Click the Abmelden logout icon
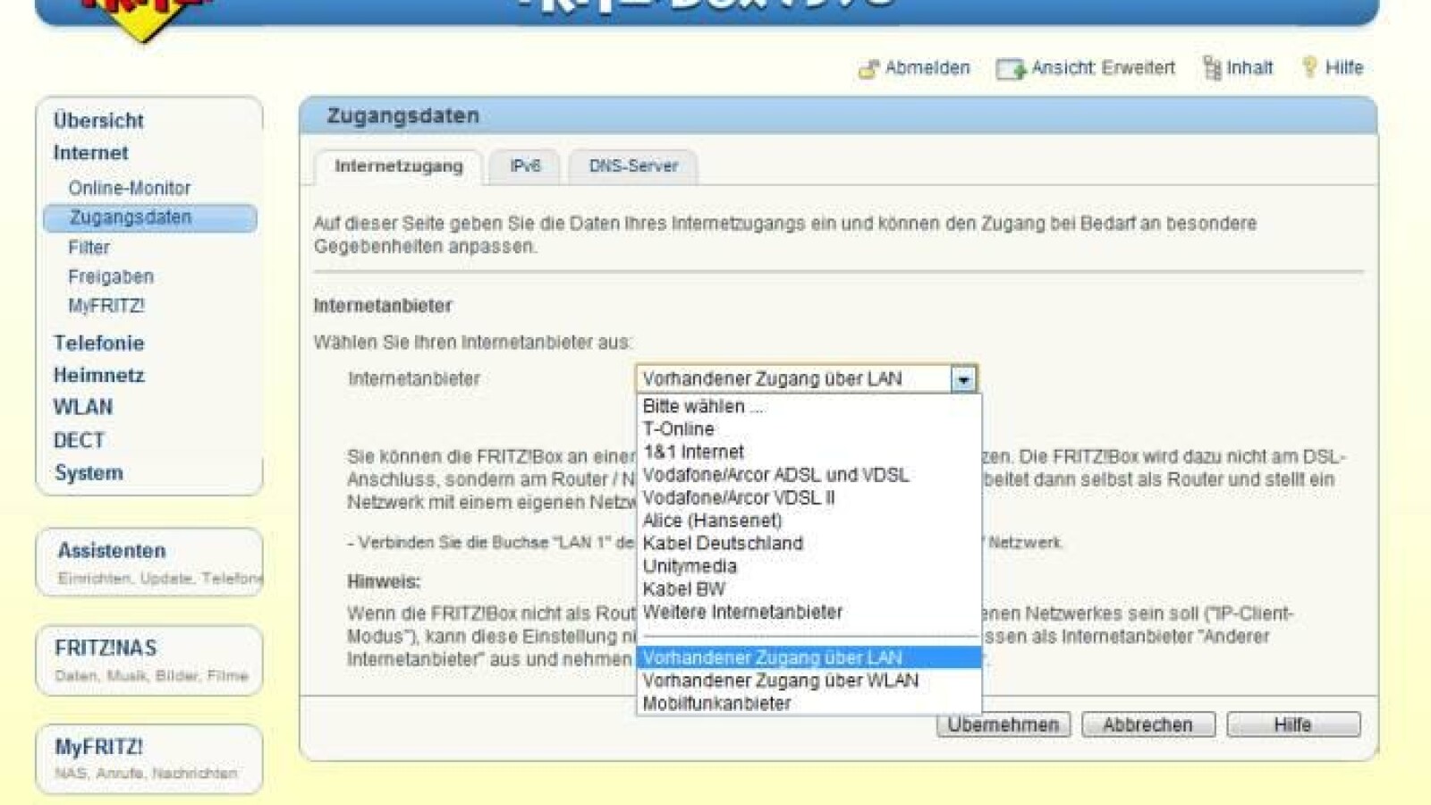1431x805 pixels. (868, 68)
